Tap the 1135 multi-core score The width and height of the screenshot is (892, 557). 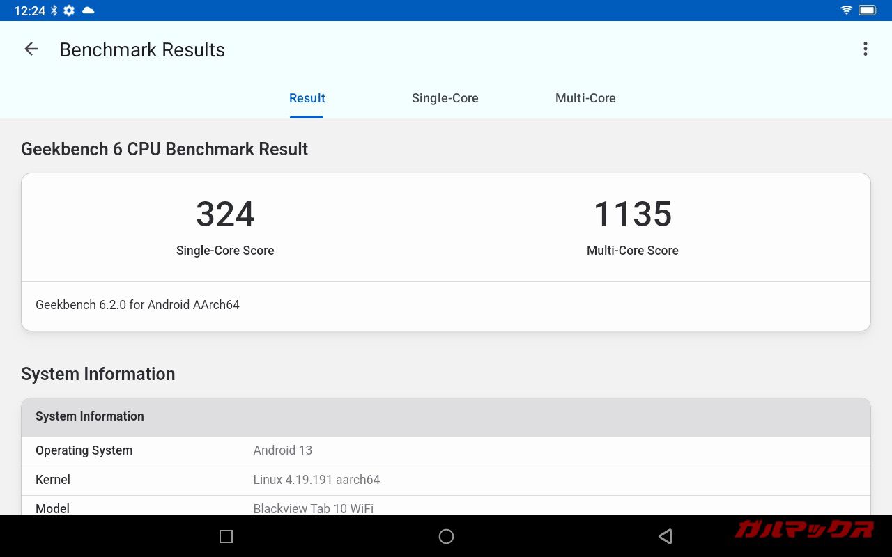pyautogui.click(x=632, y=214)
